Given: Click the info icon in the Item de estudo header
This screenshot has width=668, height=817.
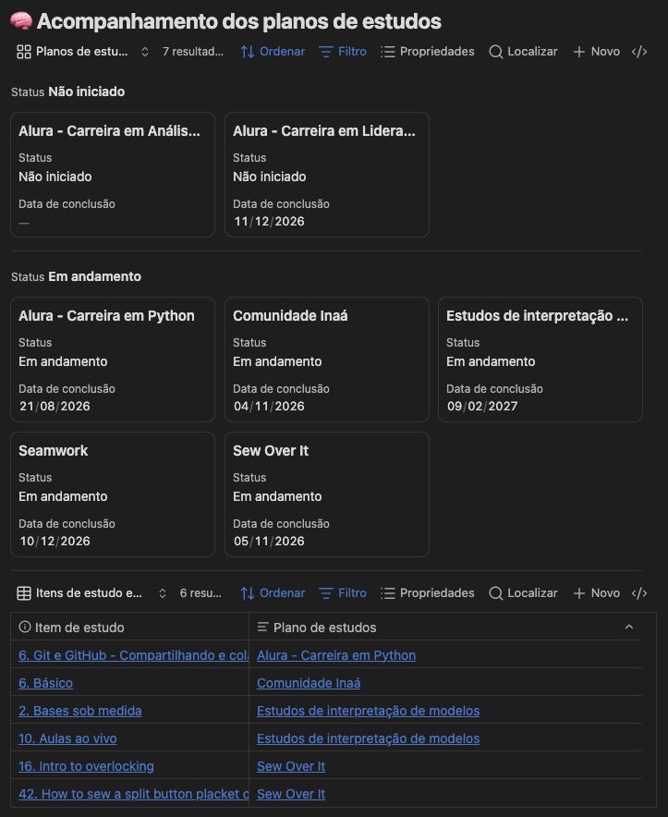Looking at the screenshot, I should point(25,627).
